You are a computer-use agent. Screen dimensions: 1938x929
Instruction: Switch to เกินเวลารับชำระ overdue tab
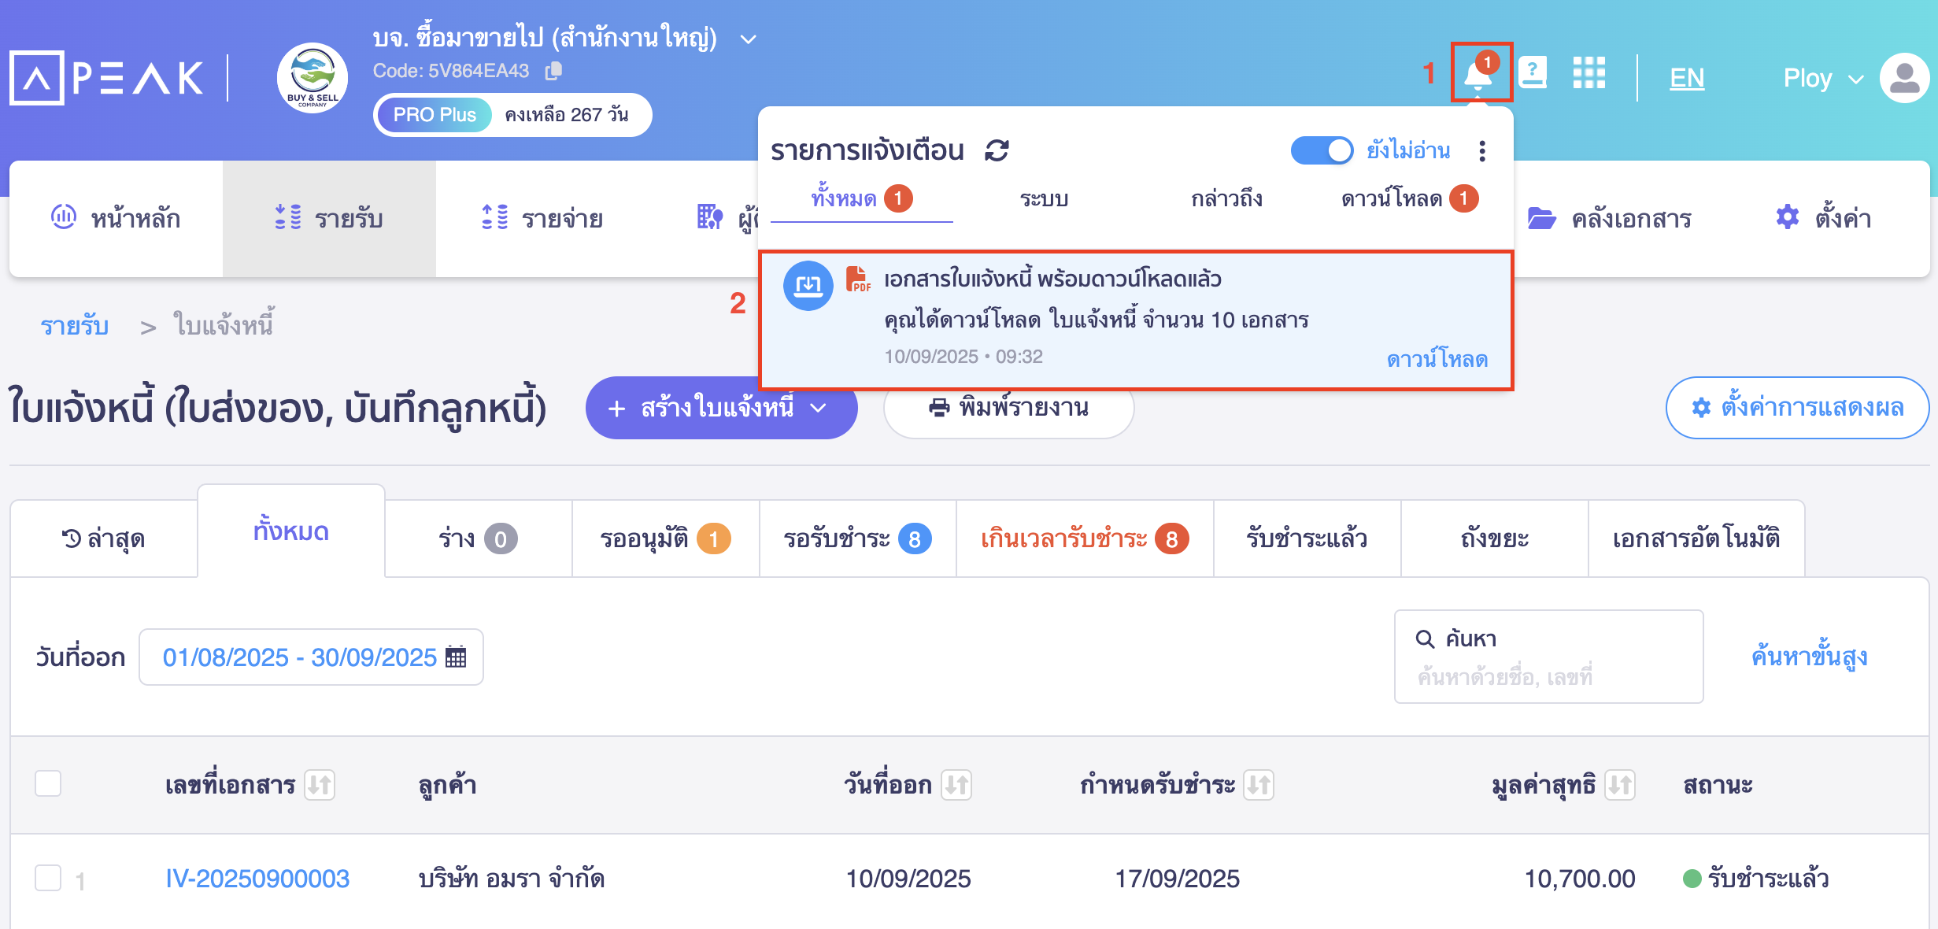(1085, 539)
